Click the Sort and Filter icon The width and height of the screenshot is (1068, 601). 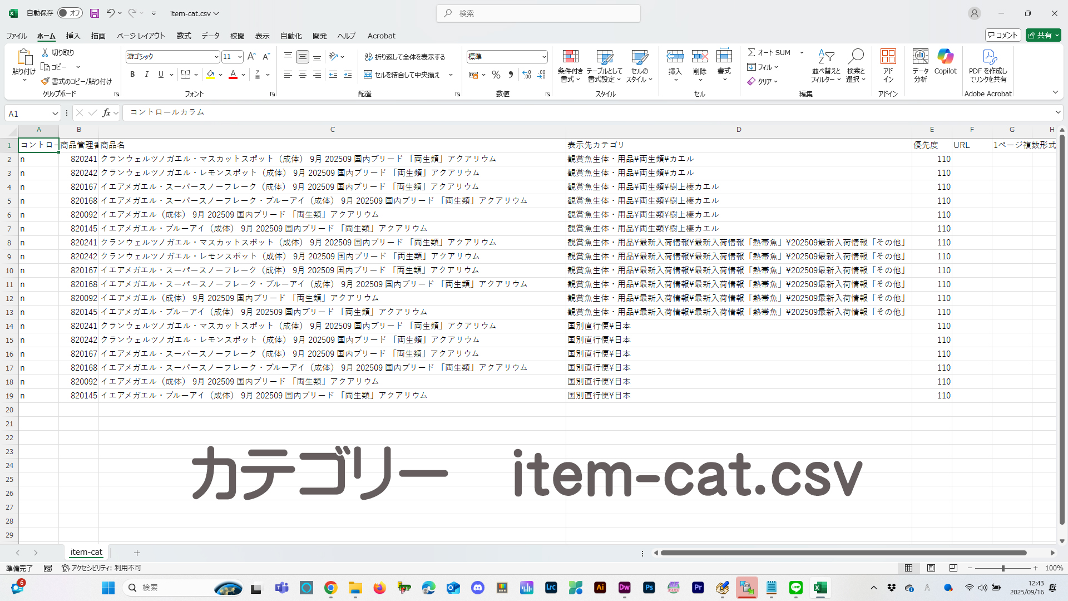pyautogui.click(x=825, y=57)
